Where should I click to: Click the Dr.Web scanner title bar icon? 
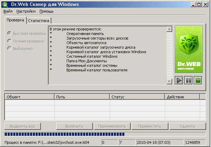coord(5,5)
